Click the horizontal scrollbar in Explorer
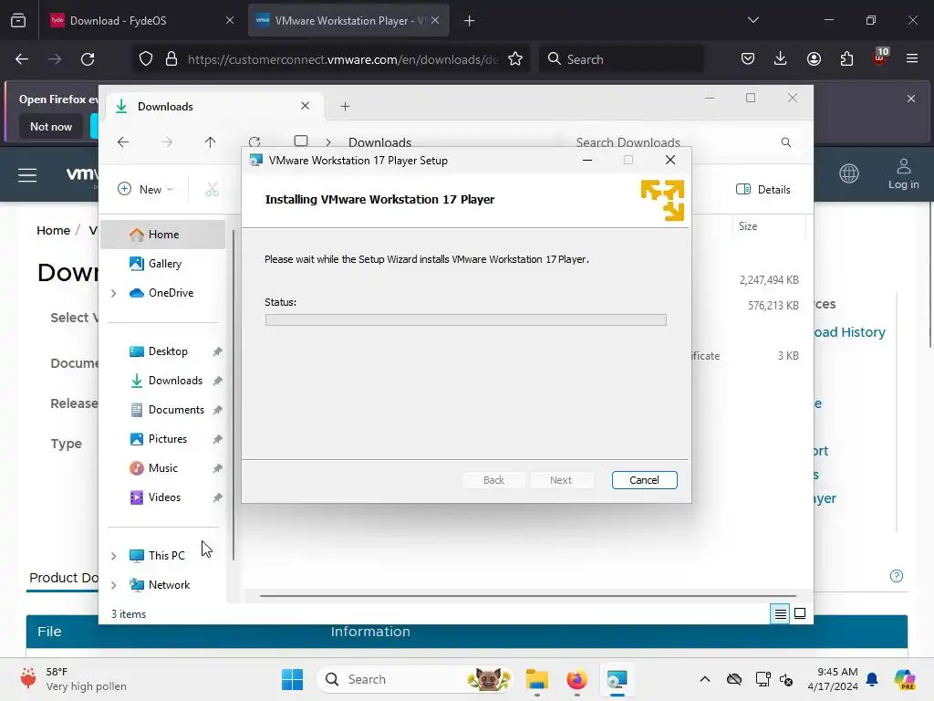 coord(528,595)
